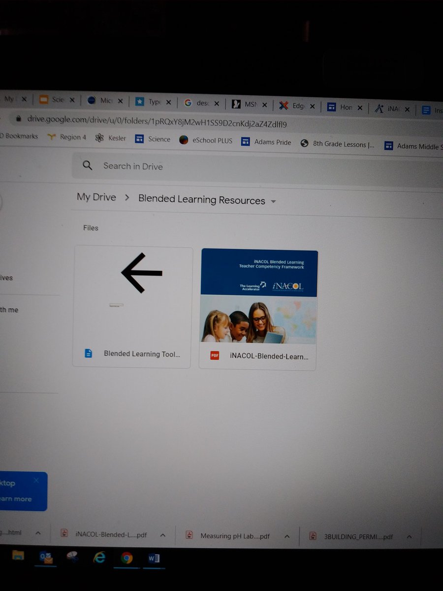Click the search magnifier icon in Drive

pyautogui.click(x=88, y=165)
